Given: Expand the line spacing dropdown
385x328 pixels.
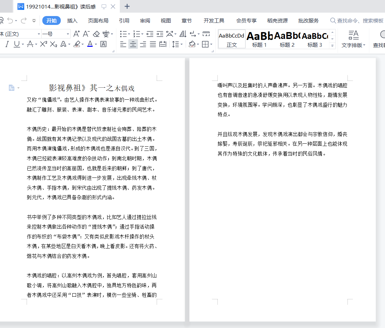Looking at the screenshot, I should (x=182, y=44).
